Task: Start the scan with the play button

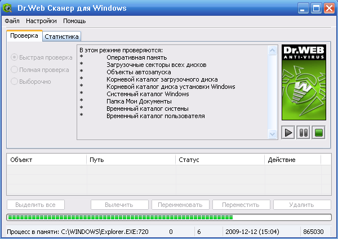Action: coord(288,133)
